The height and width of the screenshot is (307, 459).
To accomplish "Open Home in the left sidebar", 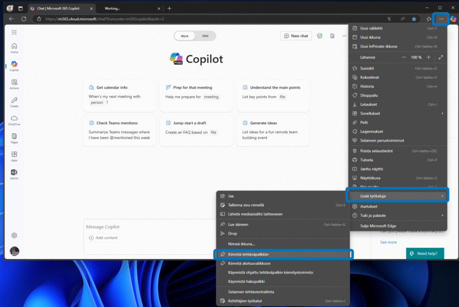I will click(x=14, y=48).
